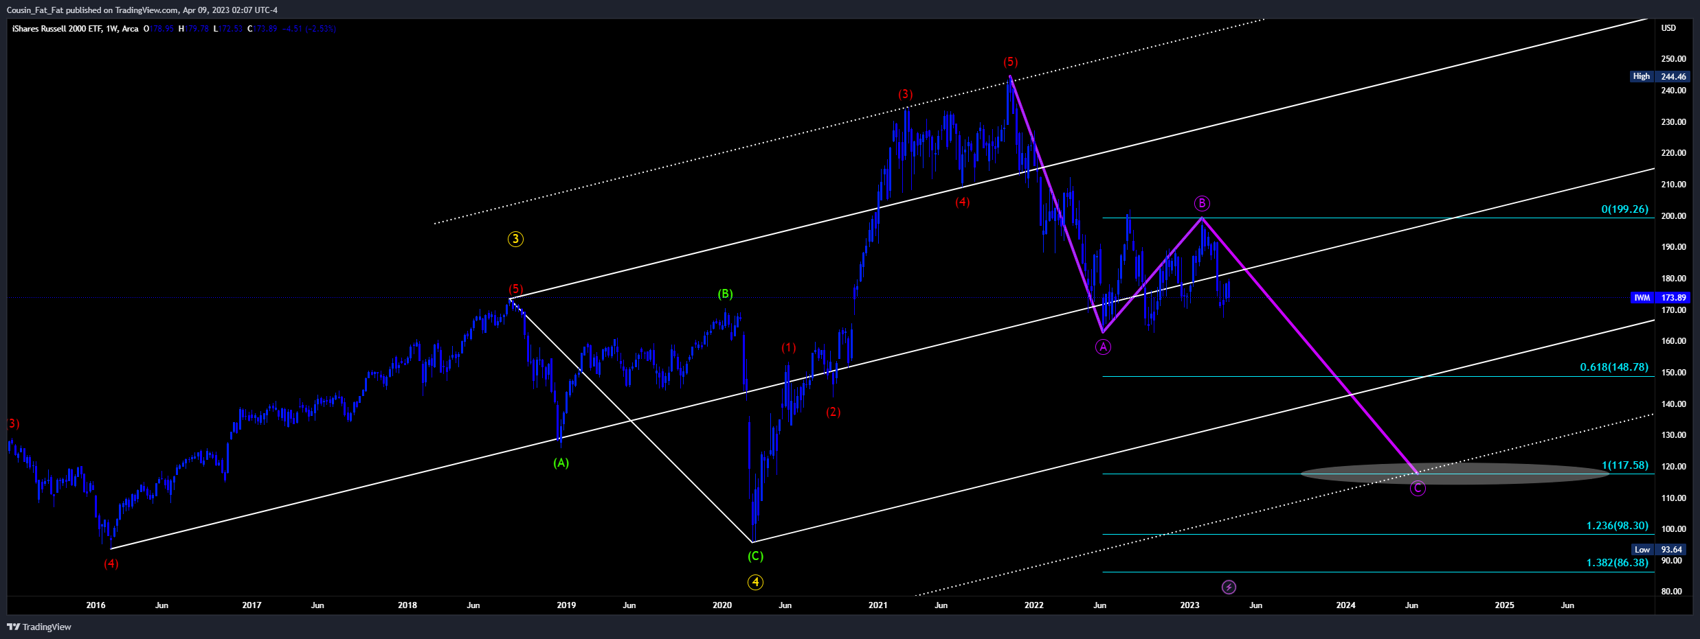Click the red (3) label near the 2021 highs

coord(906,94)
